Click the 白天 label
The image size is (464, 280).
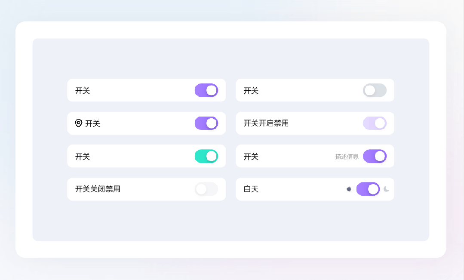251,189
